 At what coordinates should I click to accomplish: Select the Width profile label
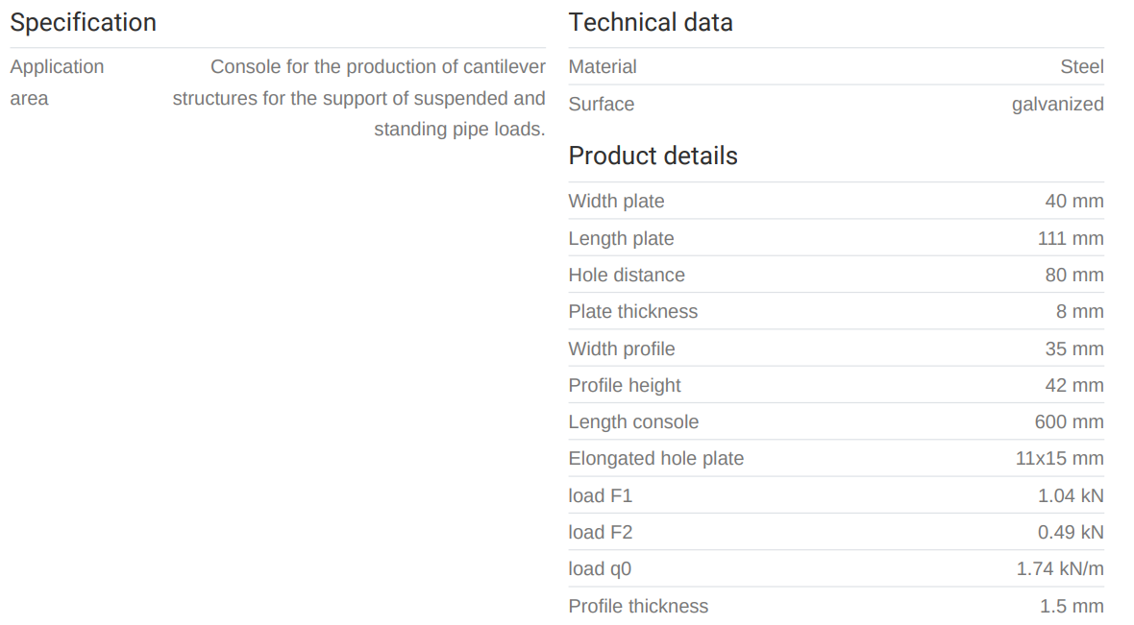pos(622,349)
